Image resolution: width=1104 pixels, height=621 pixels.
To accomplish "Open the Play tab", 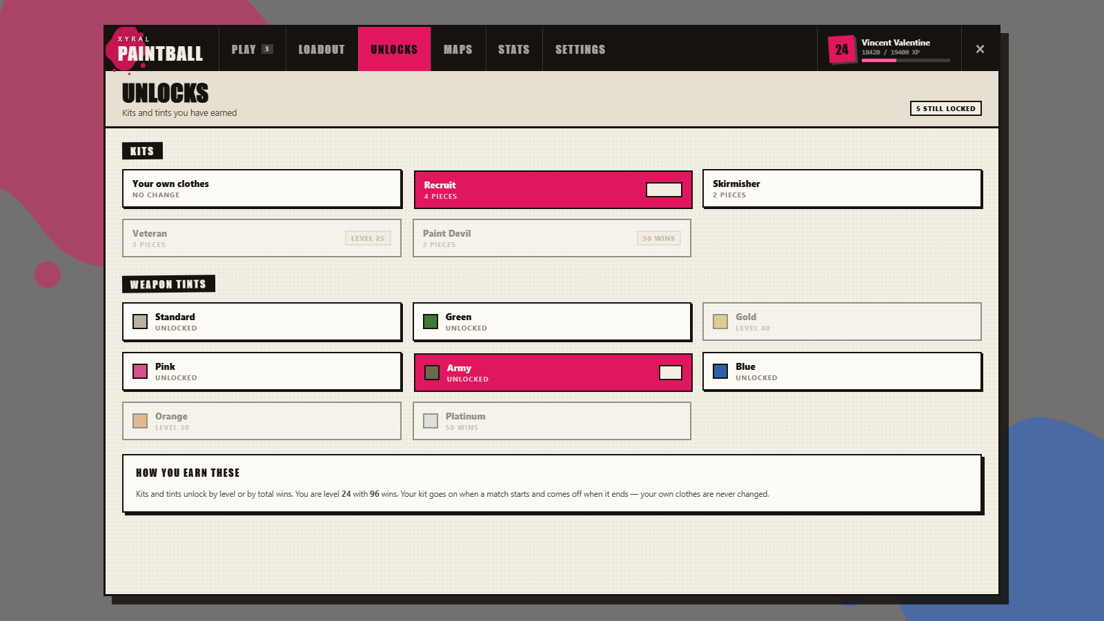I will pyautogui.click(x=252, y=49).
